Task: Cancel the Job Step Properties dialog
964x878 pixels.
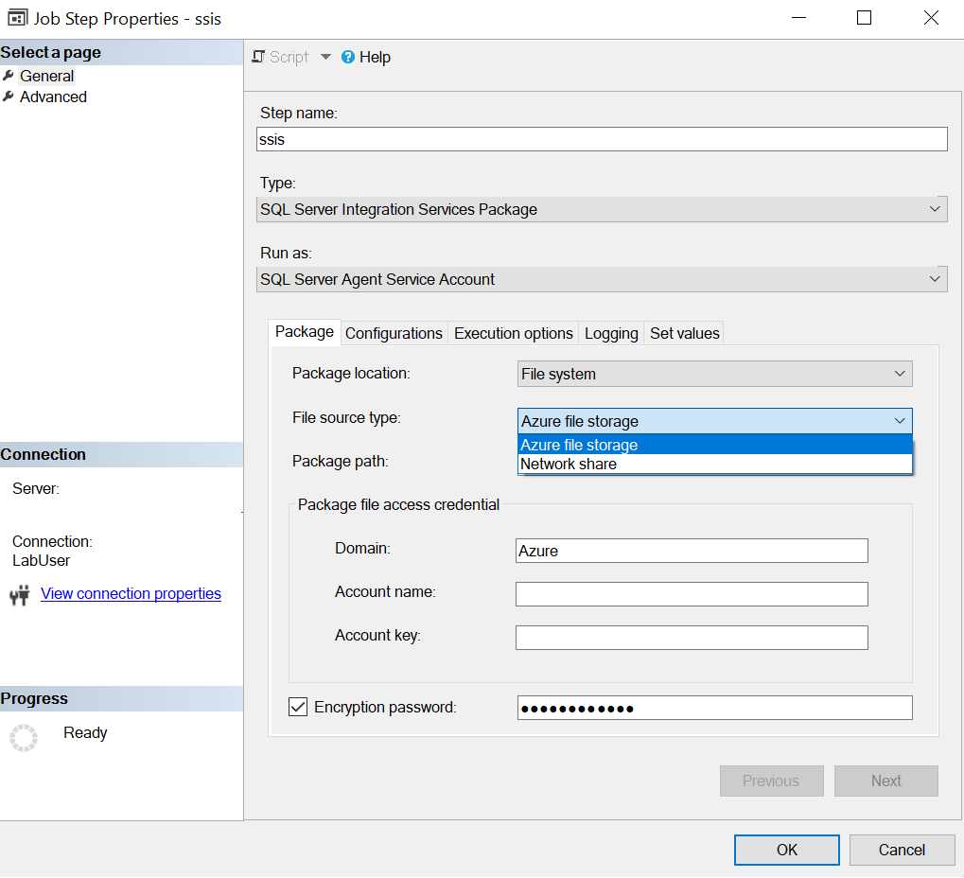Action: (902, 850)
